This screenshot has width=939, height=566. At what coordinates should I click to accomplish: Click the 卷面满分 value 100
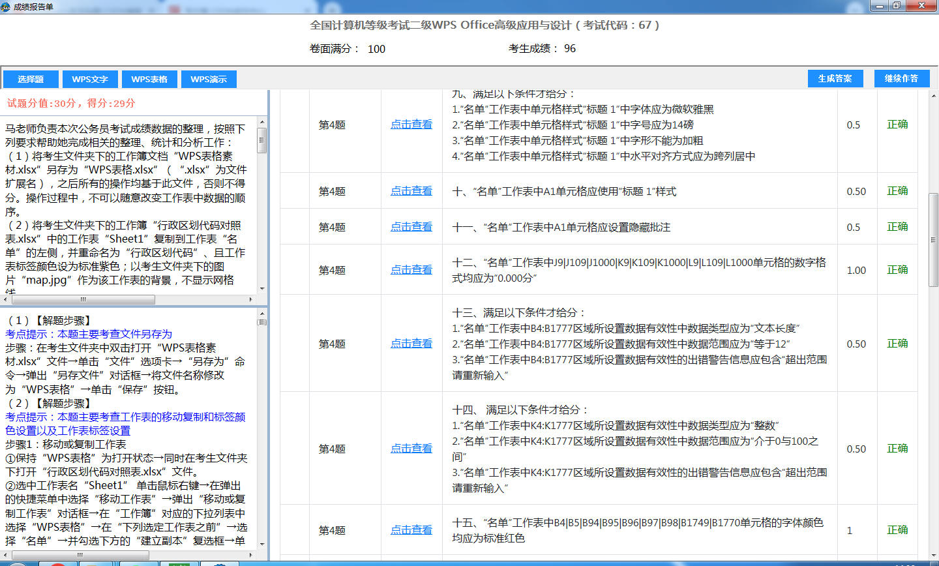click(x=376, y=49)
